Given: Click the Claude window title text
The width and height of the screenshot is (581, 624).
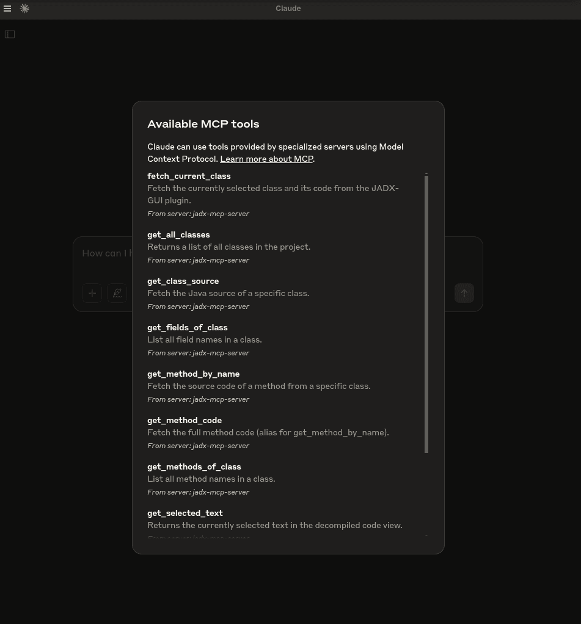Looking at the screenshot, I should click(288, 9).
